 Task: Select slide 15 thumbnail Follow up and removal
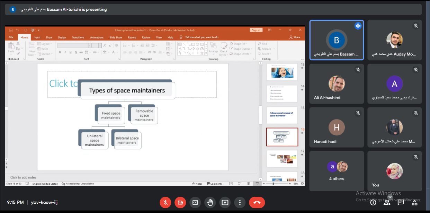pyautogui.click(x=282, y=115)
